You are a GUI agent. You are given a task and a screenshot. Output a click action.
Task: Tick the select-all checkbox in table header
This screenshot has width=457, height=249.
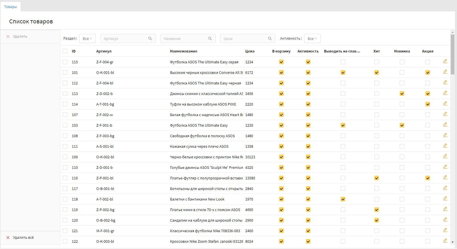65,51
